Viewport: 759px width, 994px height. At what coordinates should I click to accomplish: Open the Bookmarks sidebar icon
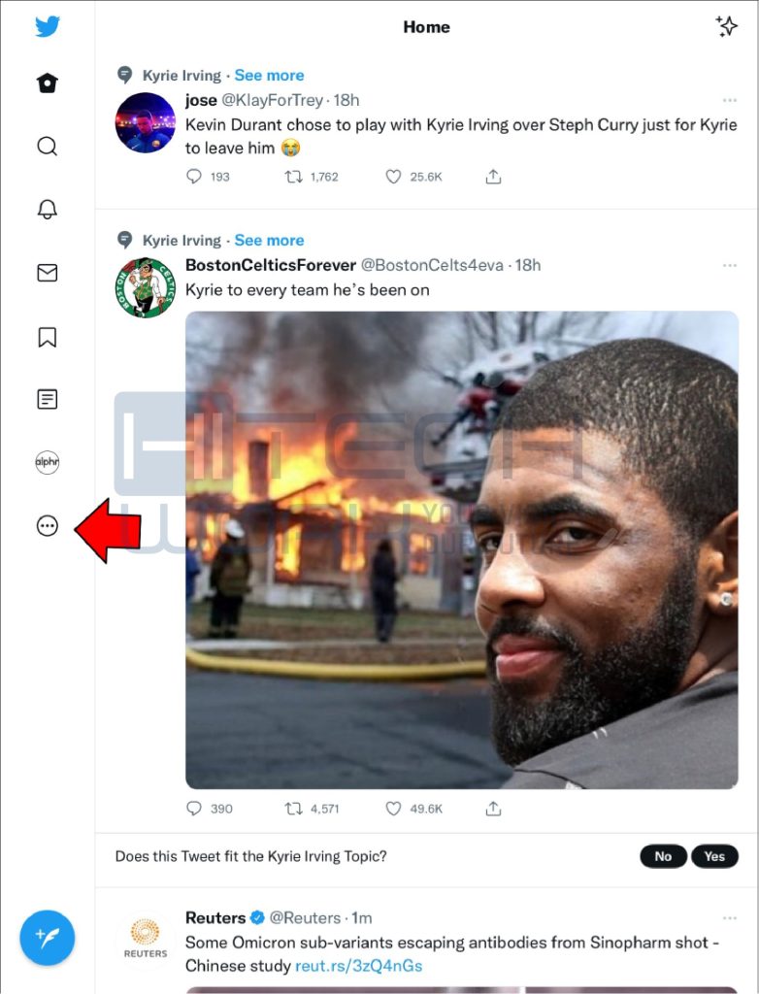pyautogui.click(x=47, y=337)
